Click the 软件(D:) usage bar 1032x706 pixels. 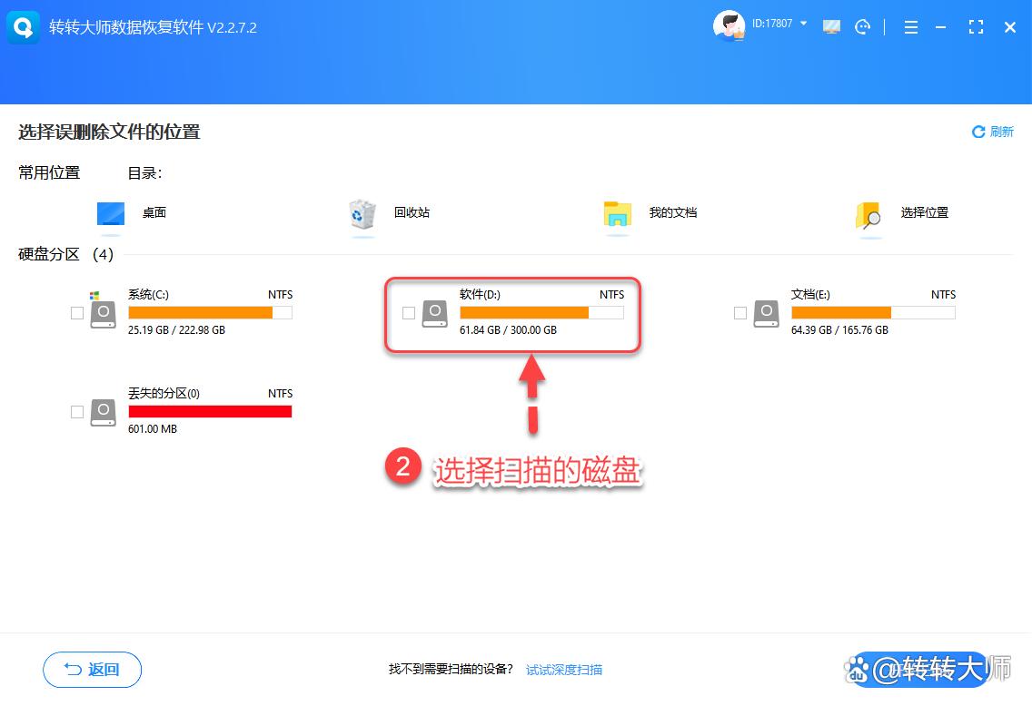pos(541,312)
